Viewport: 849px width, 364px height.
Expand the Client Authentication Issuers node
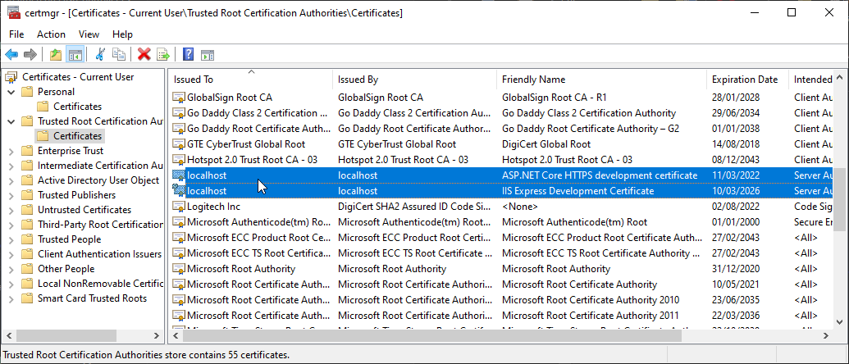click(11, 254)
